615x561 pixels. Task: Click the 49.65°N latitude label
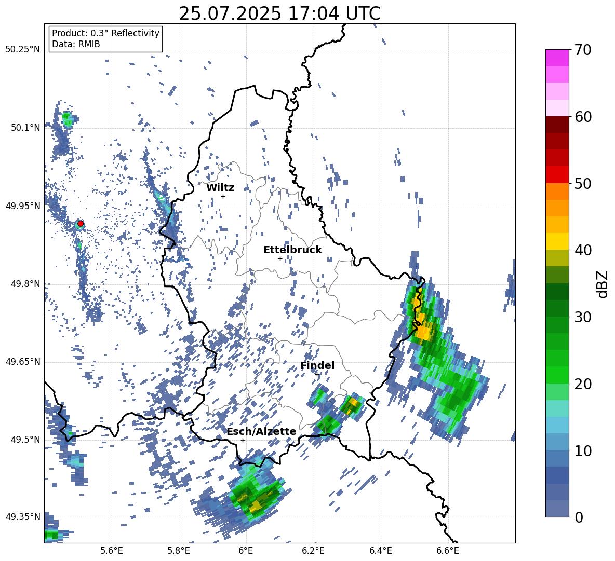[x=23, y=362]
